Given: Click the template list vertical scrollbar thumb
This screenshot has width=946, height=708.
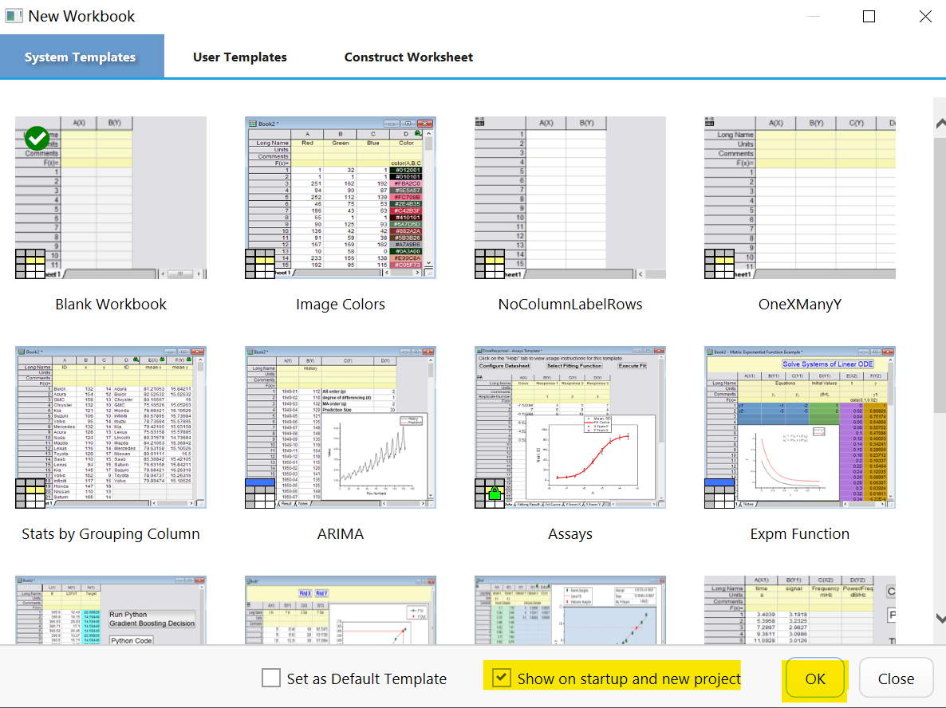Looking at the screenshot, I should (x=940, y=275).
